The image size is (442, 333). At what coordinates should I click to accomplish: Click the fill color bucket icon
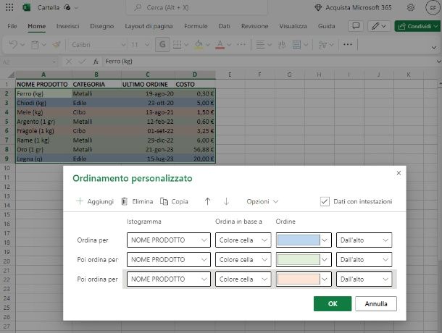pyautogui.click(x=199, y=44)
